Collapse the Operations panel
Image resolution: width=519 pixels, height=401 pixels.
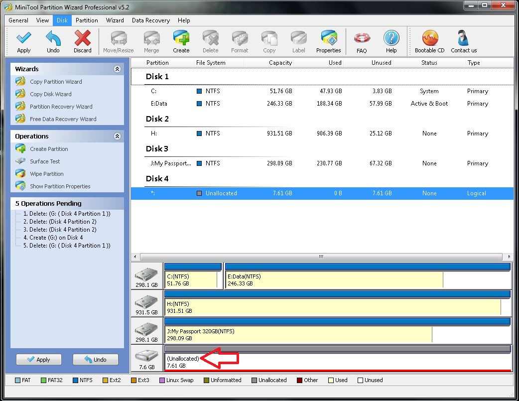117,136
